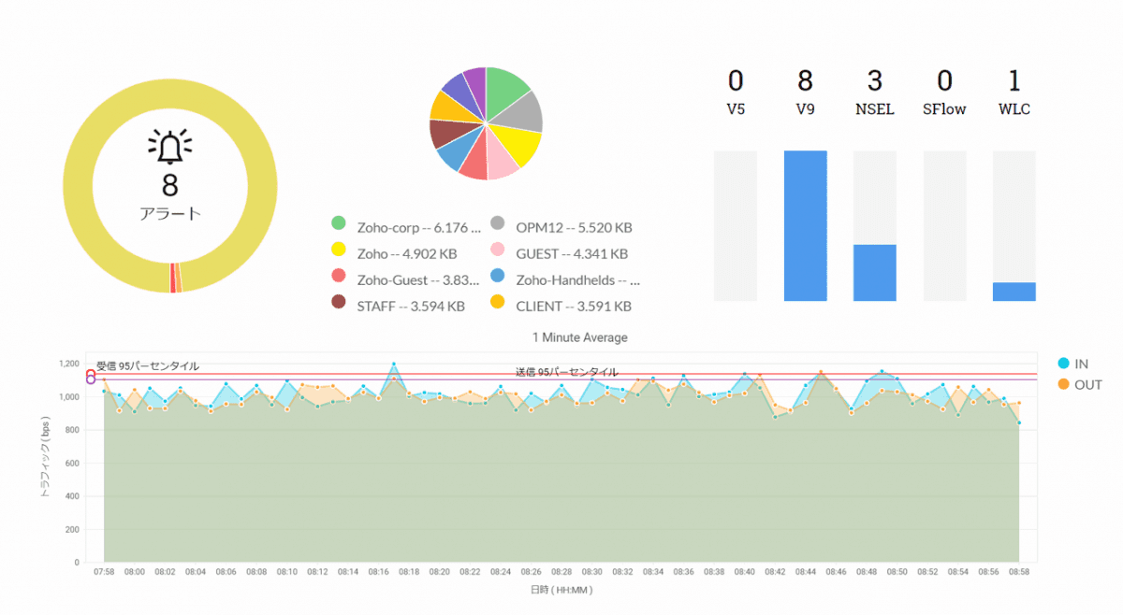This screenshot has width=1123, height=615.
Task: Select the NSEL flow bar indicator
Action: coord(874,273)
